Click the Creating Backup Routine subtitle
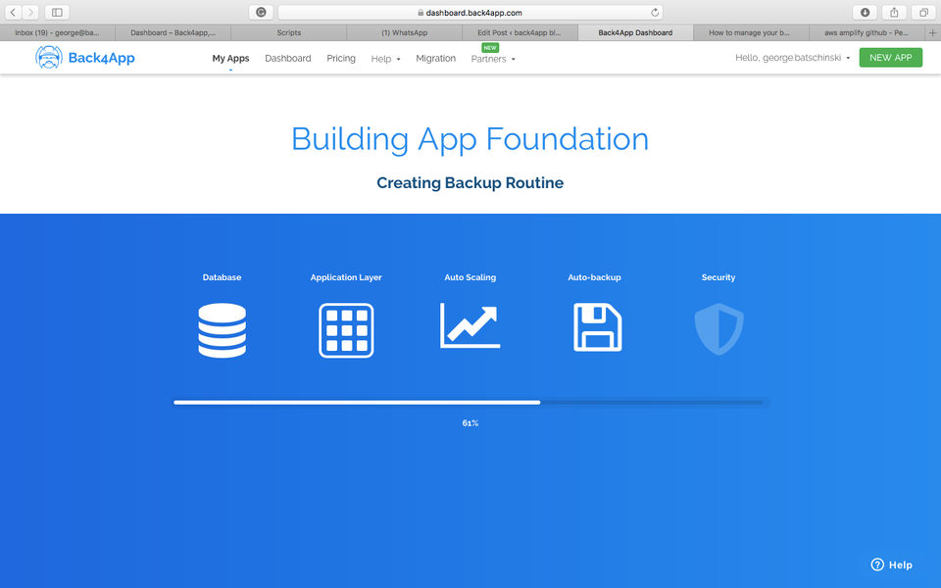This screenshot has width=941, height=588. [470, 183]
